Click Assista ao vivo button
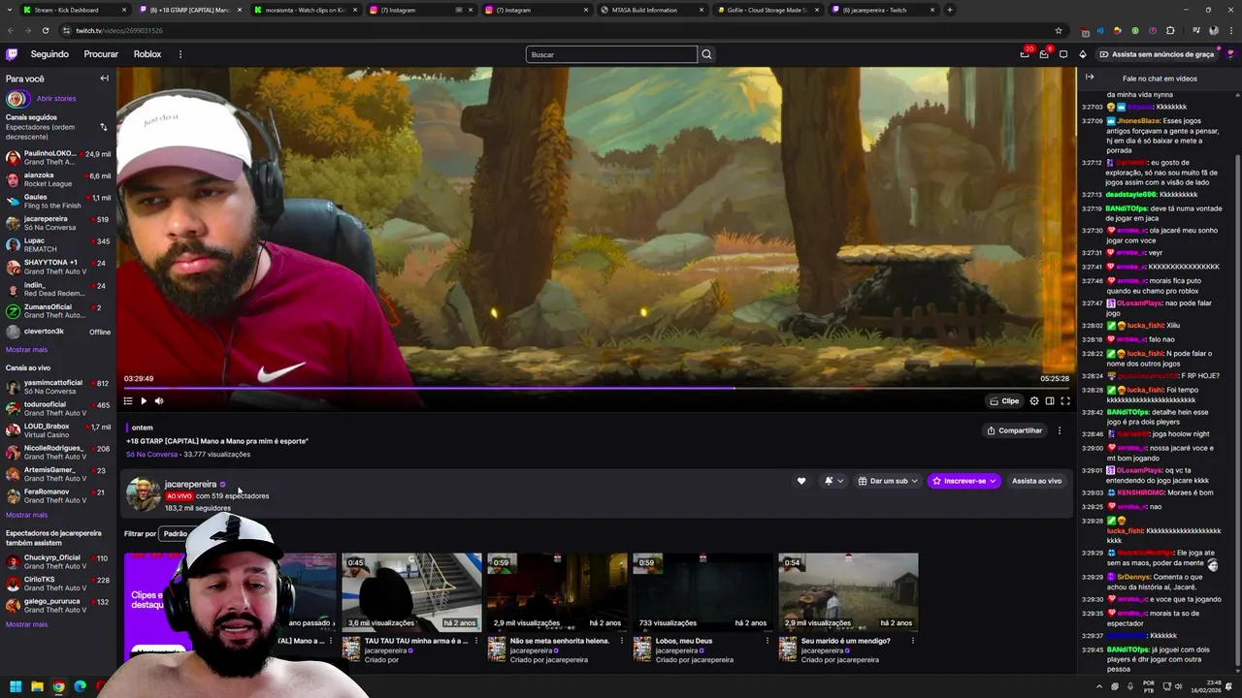The image size is (1242, 698). (1036, 481)
